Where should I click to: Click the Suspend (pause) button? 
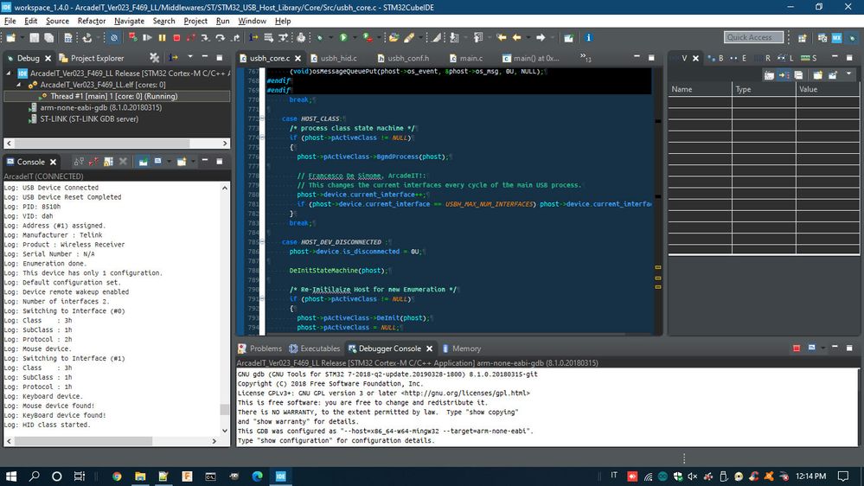coord(162,37)
